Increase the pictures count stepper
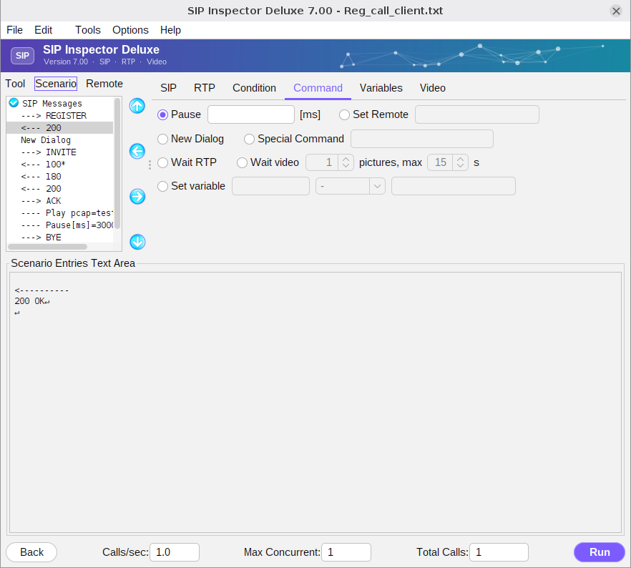Screen dimensions: 631x568 346,159
